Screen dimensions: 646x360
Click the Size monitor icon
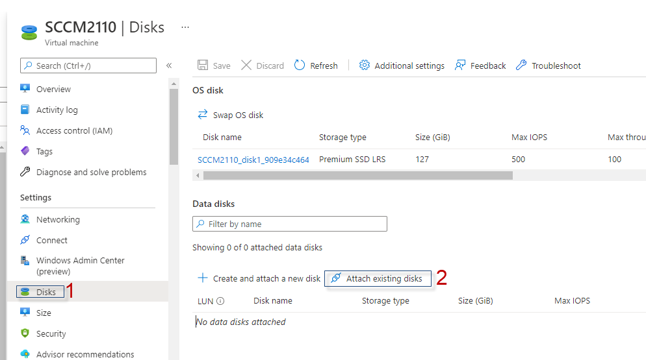25,312
